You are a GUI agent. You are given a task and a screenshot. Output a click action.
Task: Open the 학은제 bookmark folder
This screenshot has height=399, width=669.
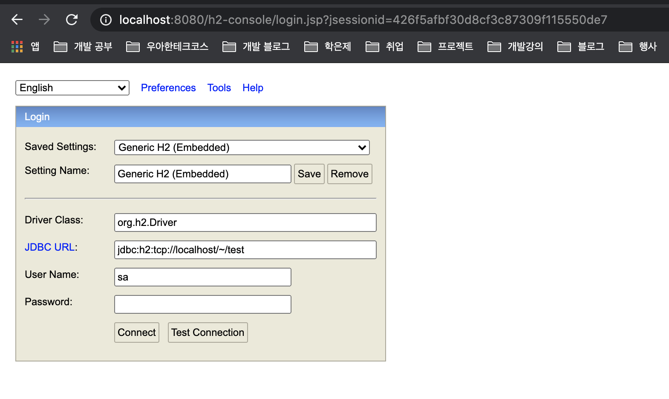(328, 46)
